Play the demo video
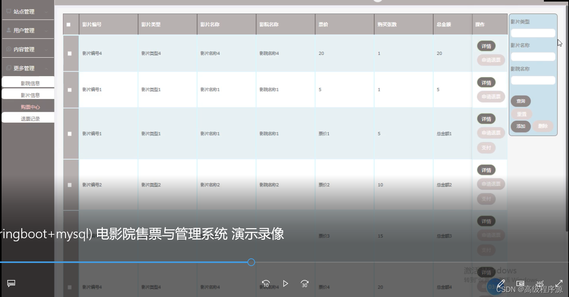 286,283
